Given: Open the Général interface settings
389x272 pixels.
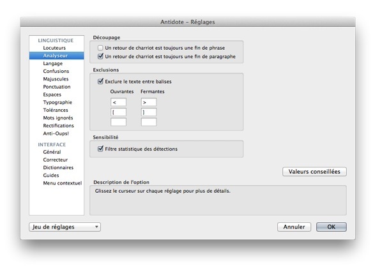Looking at the screenshot, I should (52, 152).
